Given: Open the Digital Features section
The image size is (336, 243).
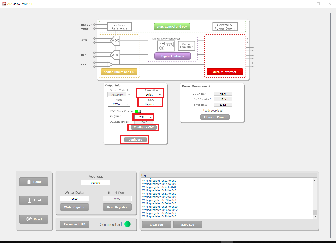Looking at the screenshot, I should 172,56.
